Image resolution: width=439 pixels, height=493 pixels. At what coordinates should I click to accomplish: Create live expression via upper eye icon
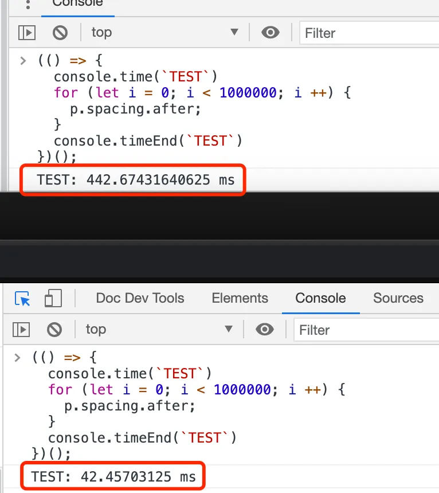(270, 33)
